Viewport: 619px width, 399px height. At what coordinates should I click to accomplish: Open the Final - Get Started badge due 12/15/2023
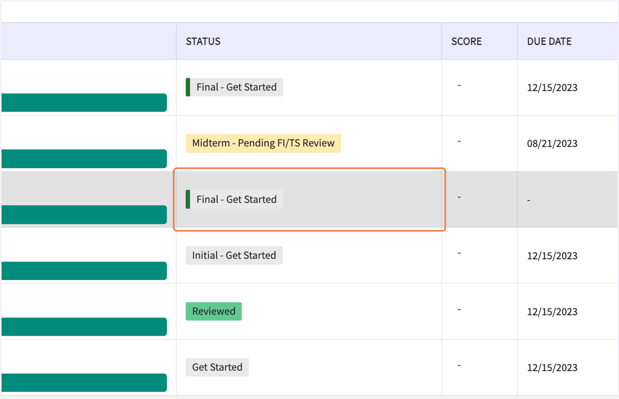234,87
